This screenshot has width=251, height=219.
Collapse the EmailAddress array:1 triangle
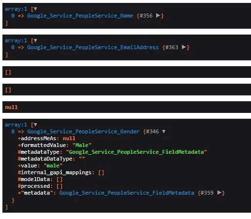click(35, 40)
